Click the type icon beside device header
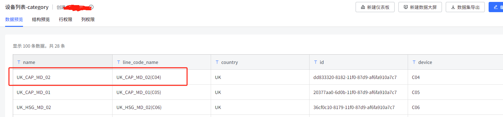Image resolution: width=503 pixels, height=117 pixels. [x=414, y=62]
